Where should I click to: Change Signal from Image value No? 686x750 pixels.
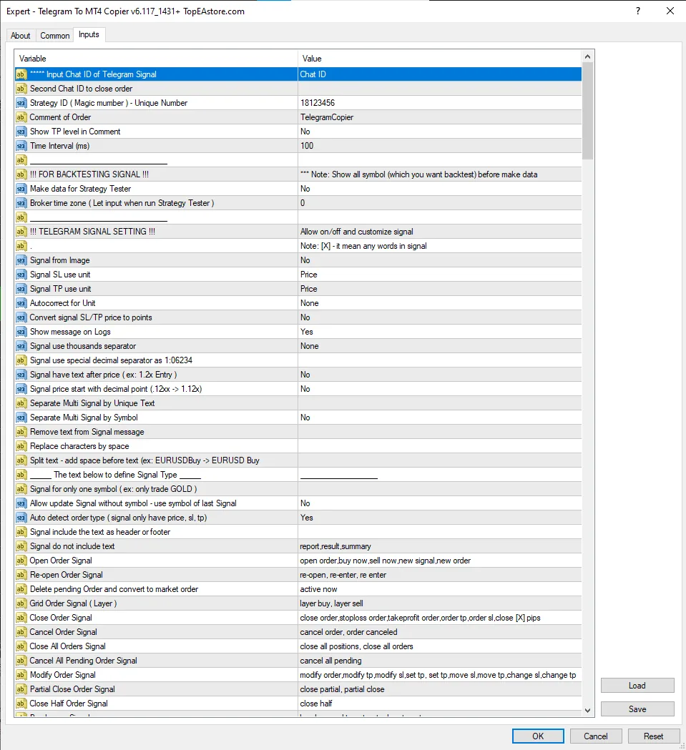pyautogui.click(x=439, y=260)
